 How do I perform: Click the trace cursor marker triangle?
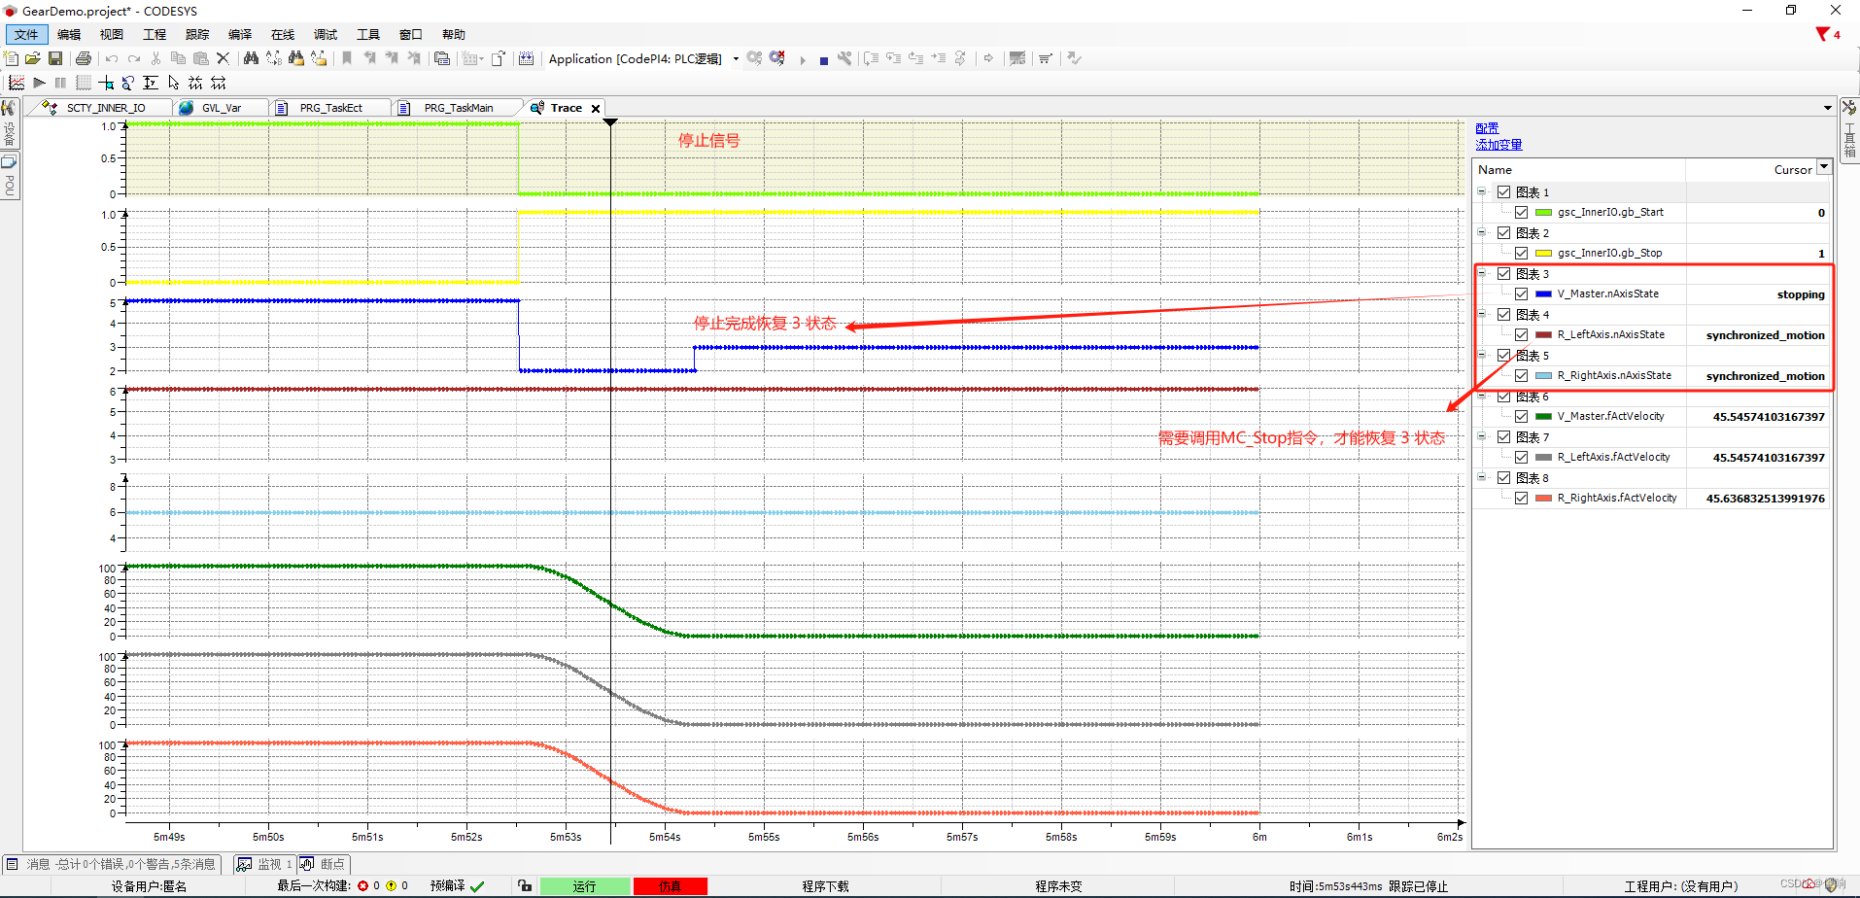point(610,122)
